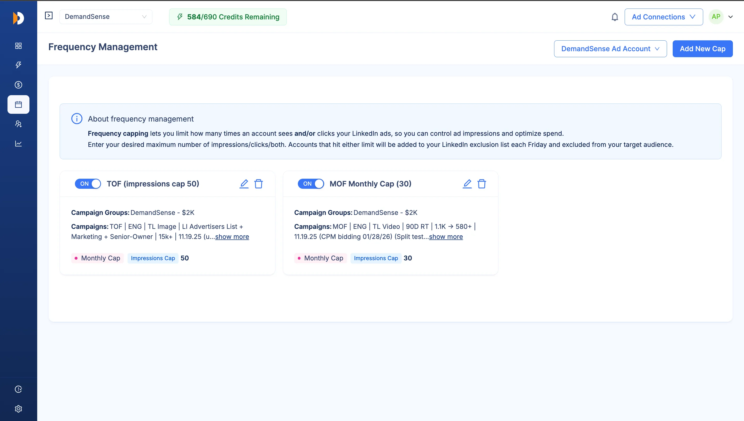
Task: Expand the sidebar with the arrow icon
Action: coord(49,16)
